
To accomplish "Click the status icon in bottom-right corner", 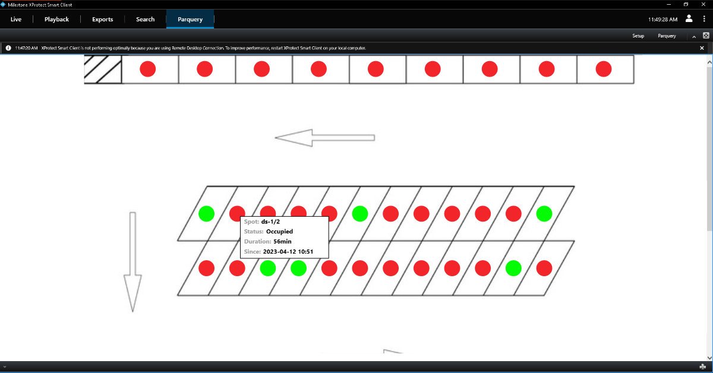I will pyautogui.click(x=702, y=366).
